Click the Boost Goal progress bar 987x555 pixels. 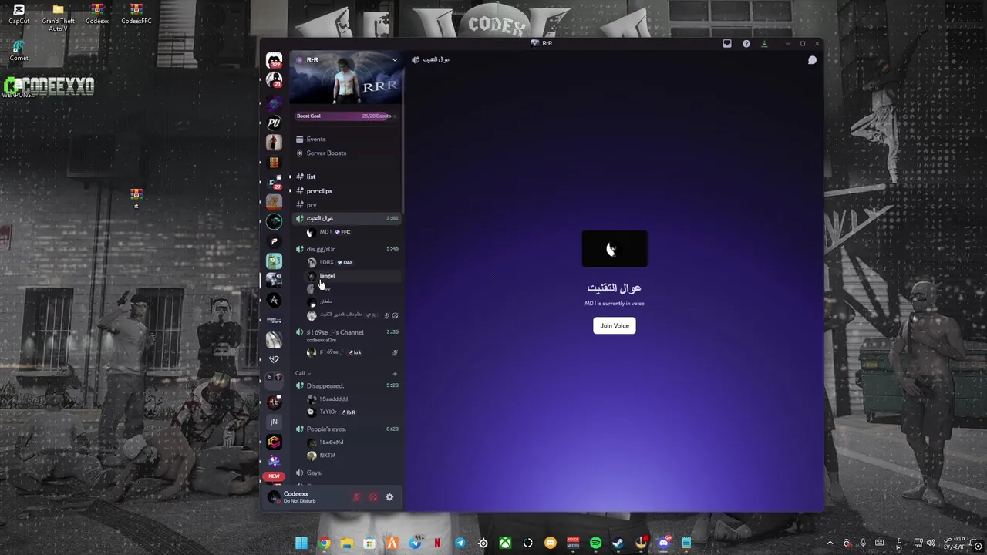click(x=346, y=116)
